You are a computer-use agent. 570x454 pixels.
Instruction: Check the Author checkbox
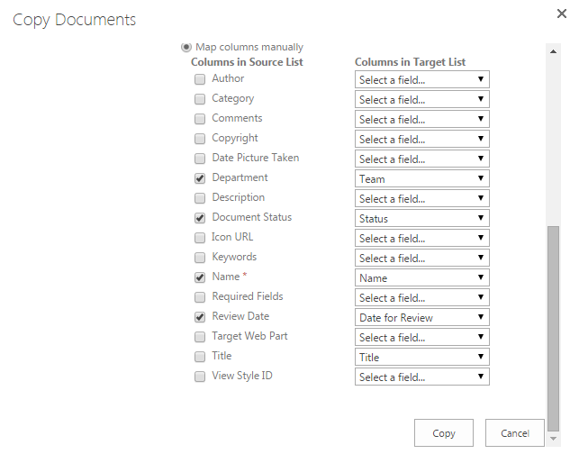coord(200,79)
